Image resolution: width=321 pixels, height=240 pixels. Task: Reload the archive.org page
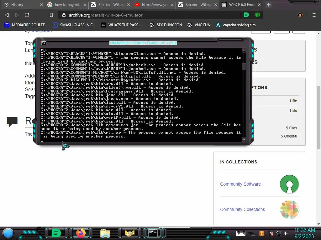click(27, 15)
